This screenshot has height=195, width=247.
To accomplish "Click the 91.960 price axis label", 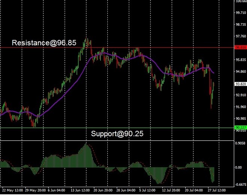I will 241,107.
